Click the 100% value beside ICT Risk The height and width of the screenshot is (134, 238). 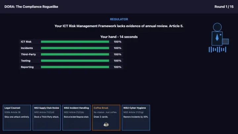click(x=117, y=42)
